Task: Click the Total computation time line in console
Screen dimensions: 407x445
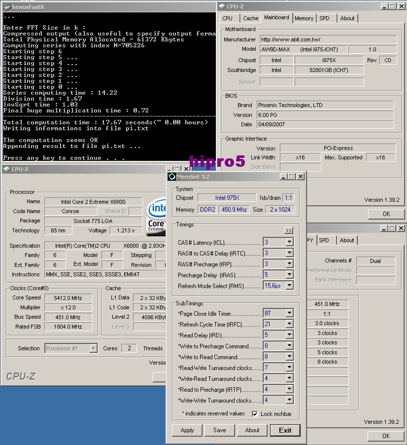Action: tap(105, 122)
